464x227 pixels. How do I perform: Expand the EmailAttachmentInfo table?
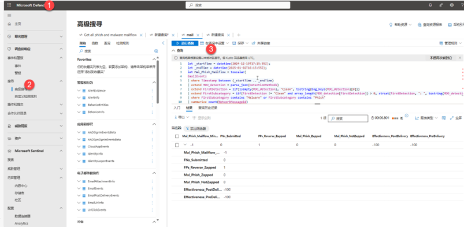79,181
